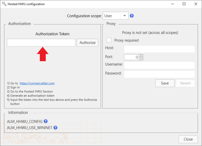This screenshot has width=202, height=146.
Task: Open the connect.altair.com link
Action: [x=37, y=83]
